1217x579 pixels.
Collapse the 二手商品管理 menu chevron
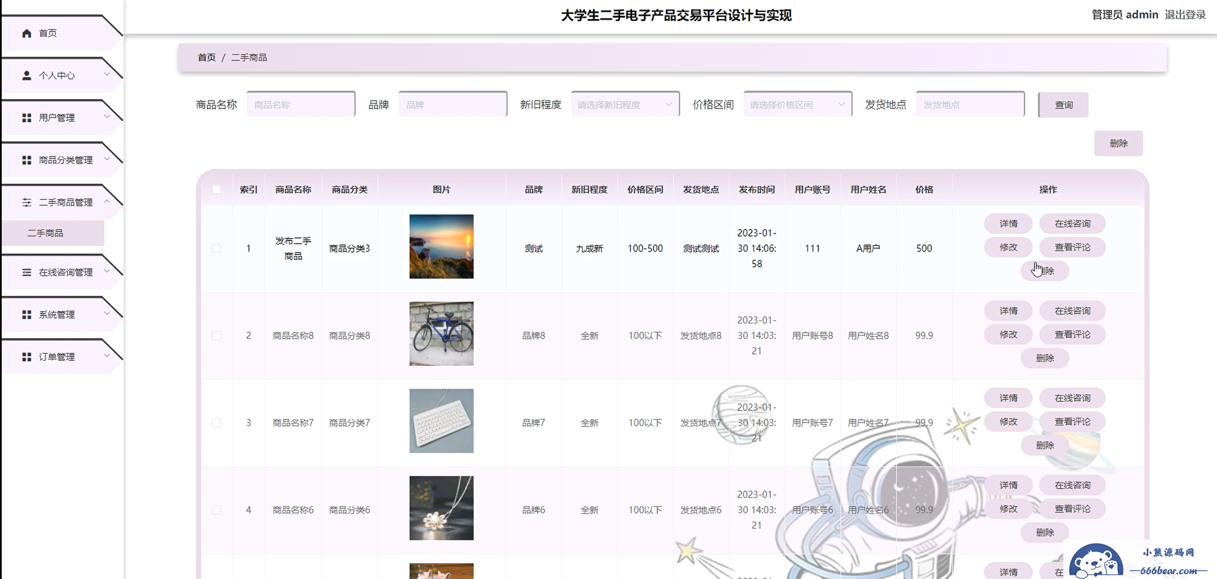click(107, 201)
